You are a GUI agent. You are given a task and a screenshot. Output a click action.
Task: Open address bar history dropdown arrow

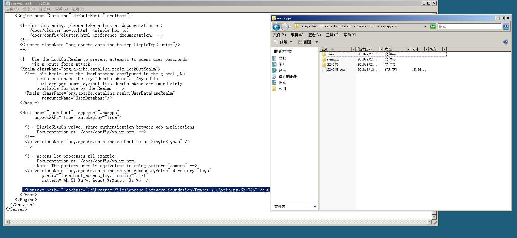coord(425,27)
